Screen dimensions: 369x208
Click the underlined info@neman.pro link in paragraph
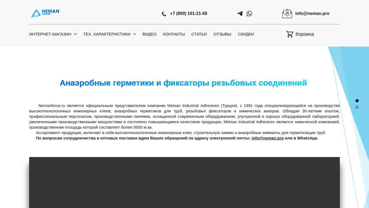click(268, 138)
